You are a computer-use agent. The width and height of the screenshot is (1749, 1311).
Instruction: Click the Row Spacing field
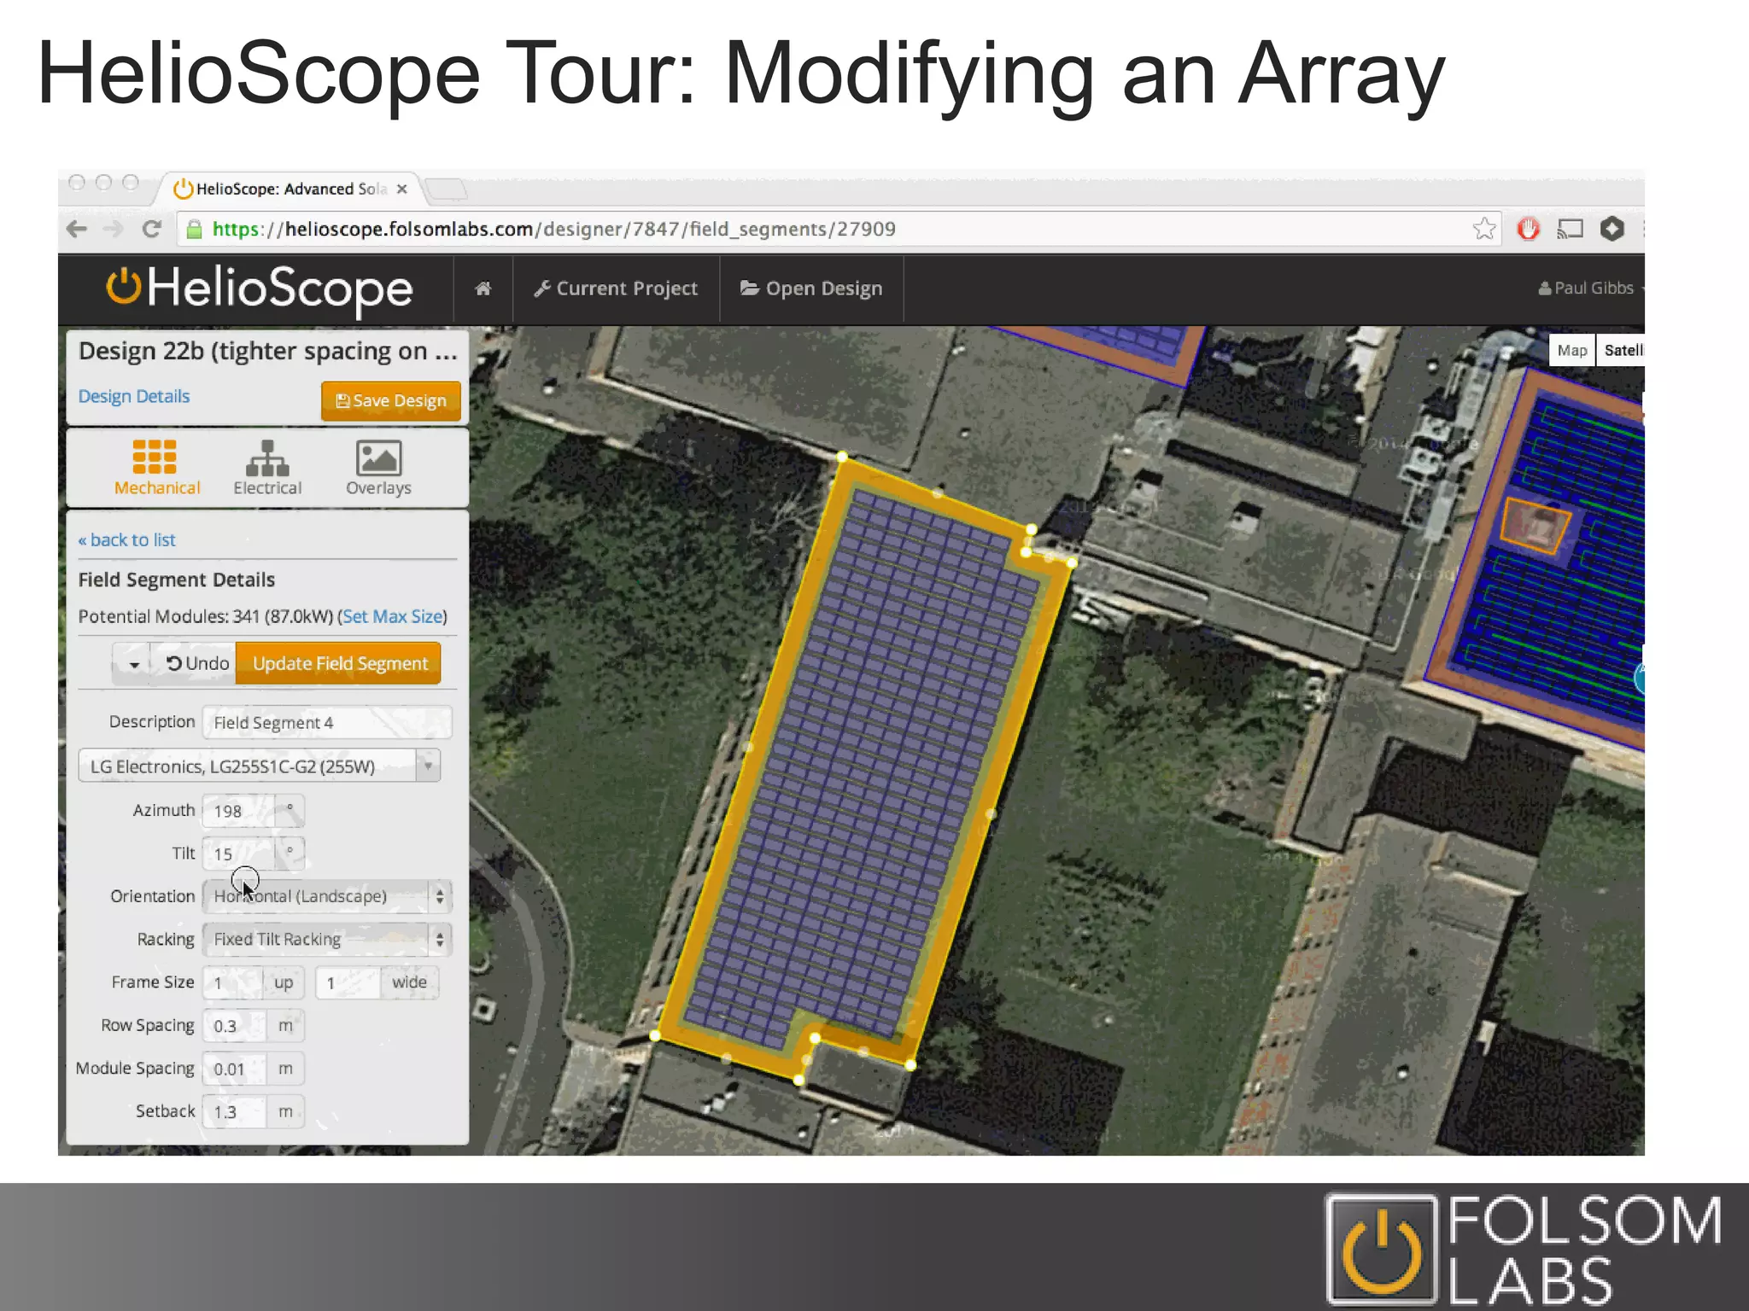pyautogui.click(x=234, y=1026)
